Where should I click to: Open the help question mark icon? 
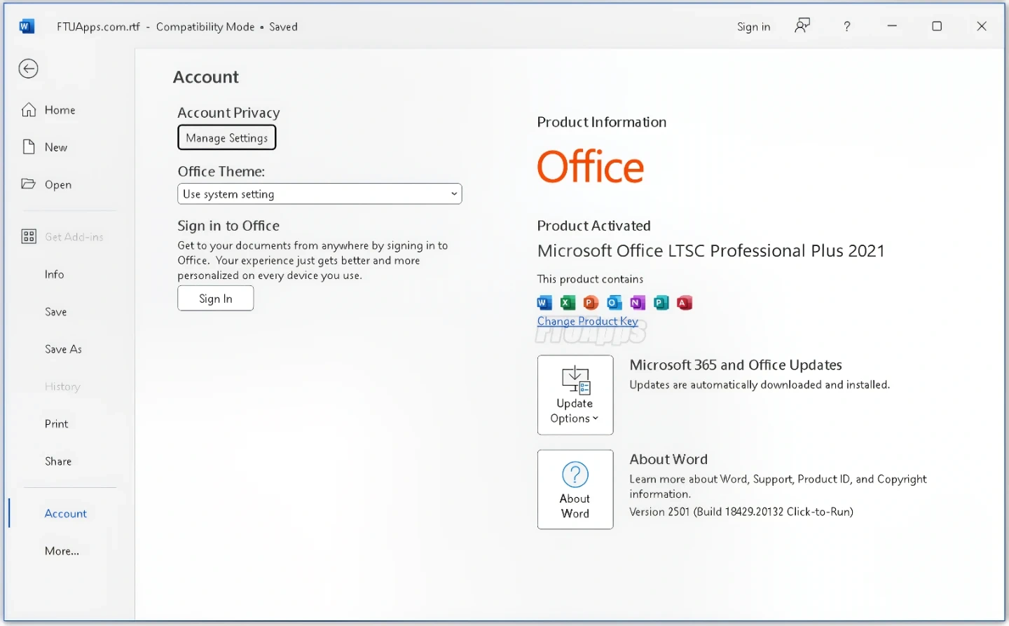pos(847,27)
